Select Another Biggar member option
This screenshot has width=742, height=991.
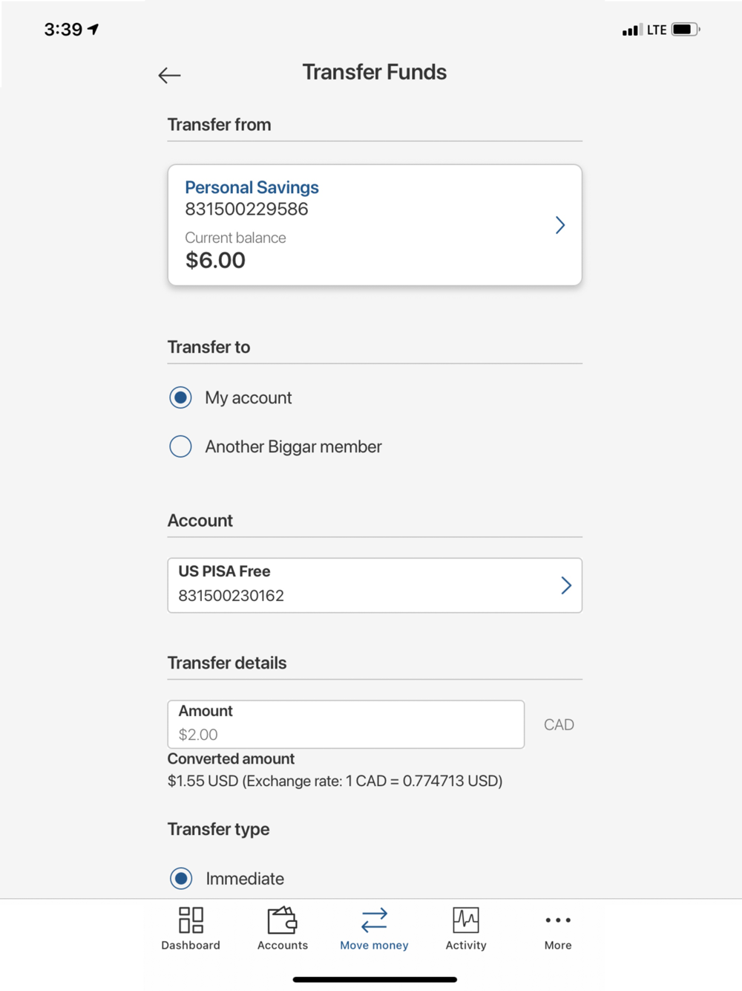click(x=180, y=446)
